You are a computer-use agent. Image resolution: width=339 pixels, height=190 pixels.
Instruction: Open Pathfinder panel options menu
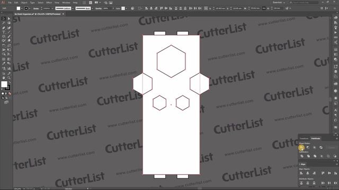click(x=336, y=139)
